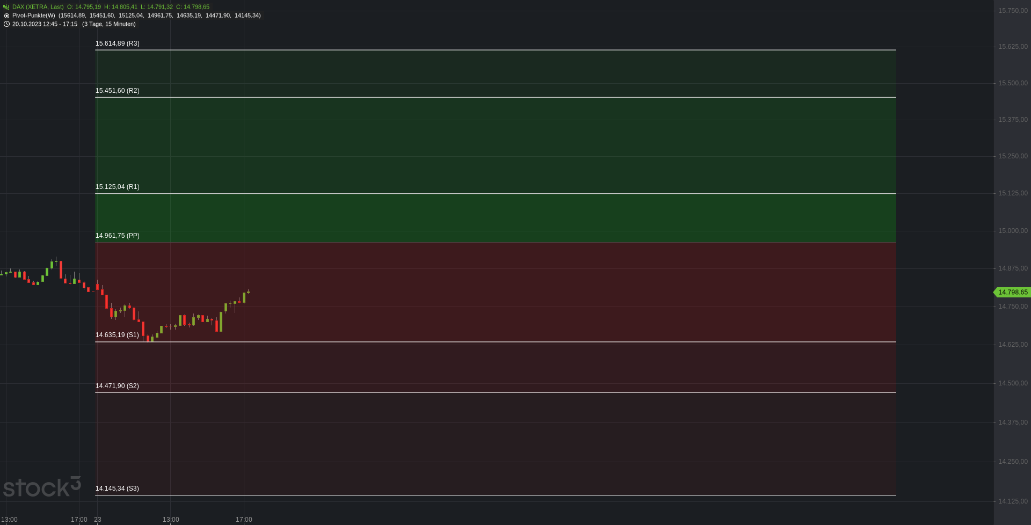Click the Pivot-Punkte indicator circle icon

click(x=6, y=16)
